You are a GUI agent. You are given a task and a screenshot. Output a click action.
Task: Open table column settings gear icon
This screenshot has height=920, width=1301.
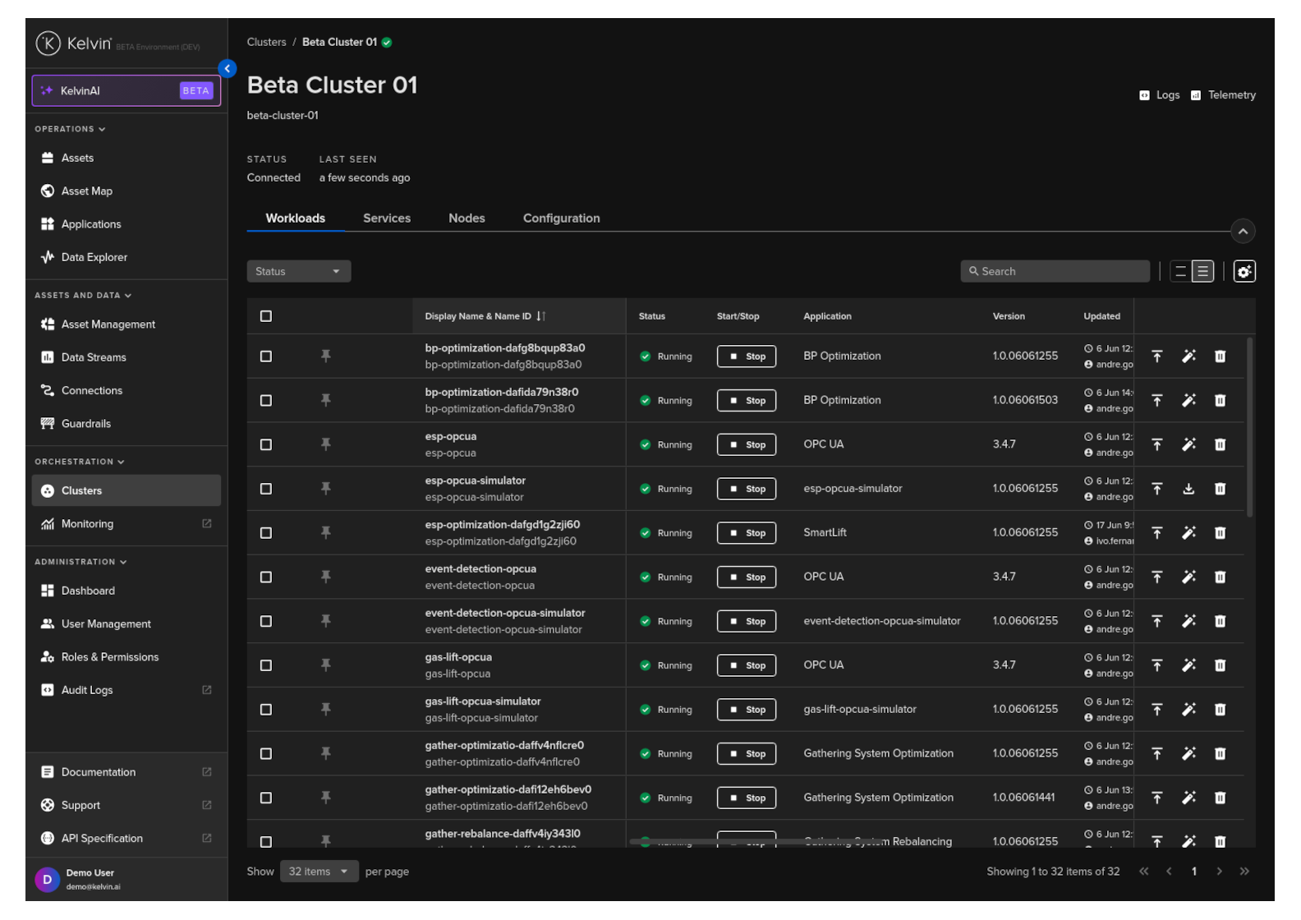tap(1244, 272)
